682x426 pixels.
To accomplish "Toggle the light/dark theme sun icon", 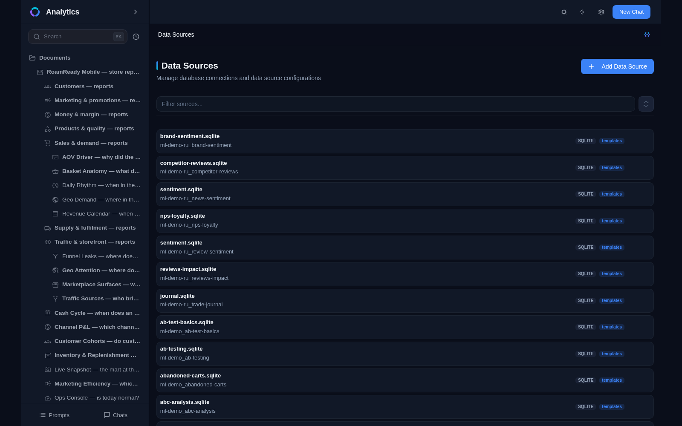I will click(564, 12).
